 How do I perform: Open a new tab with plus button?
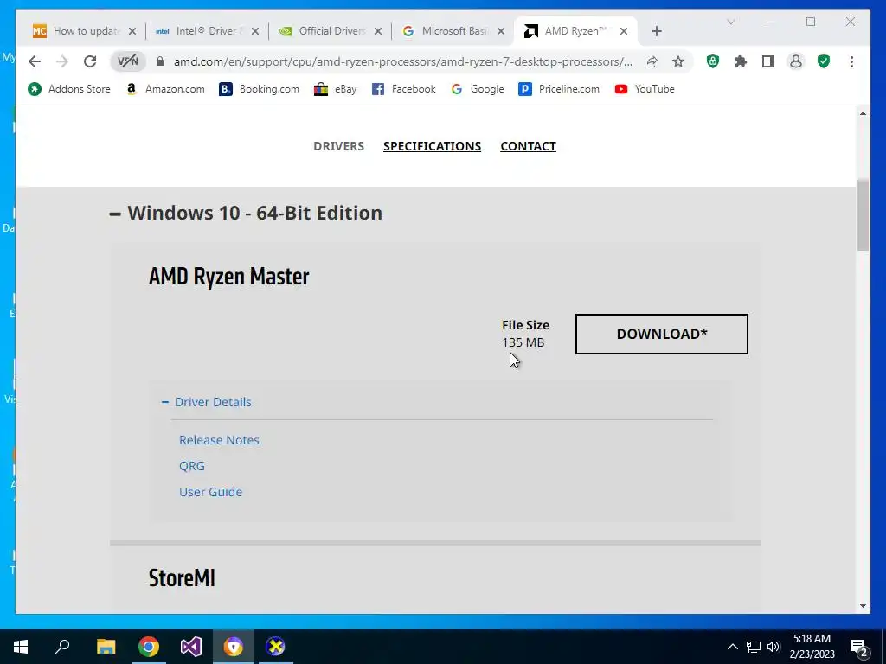point(656,31)
